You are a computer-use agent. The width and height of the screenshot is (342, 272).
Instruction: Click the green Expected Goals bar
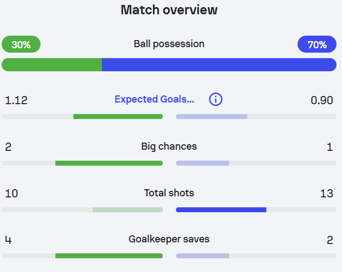tap(118, 116)
